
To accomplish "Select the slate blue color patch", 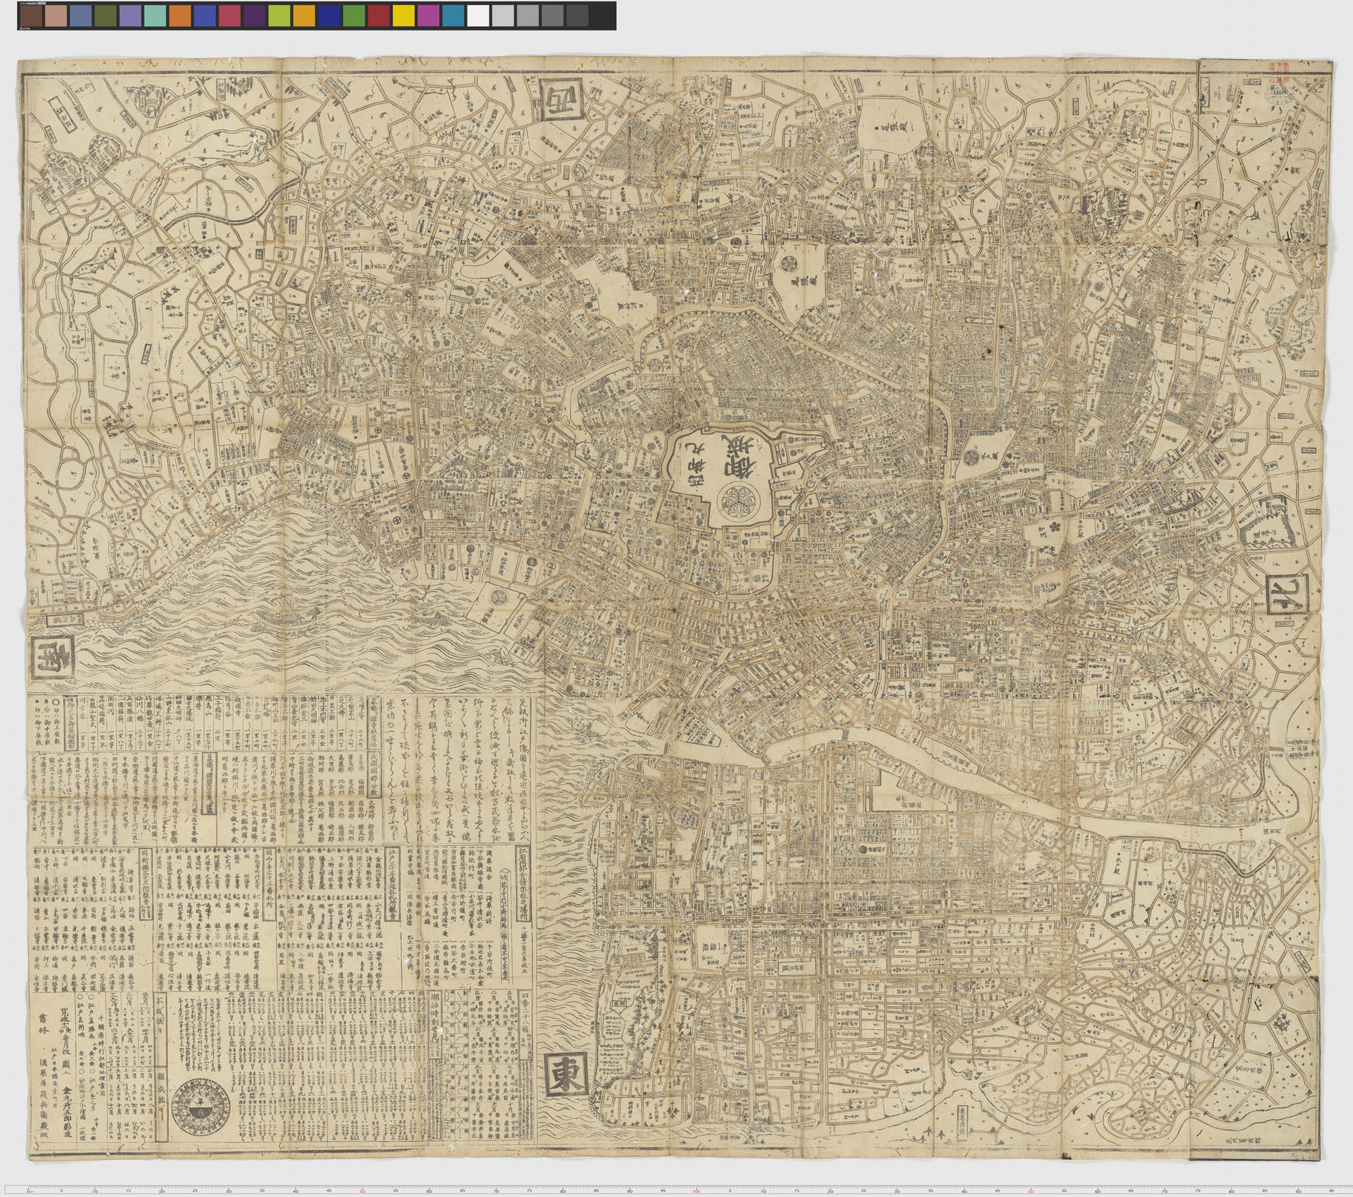I will click(x=82, y=16).
